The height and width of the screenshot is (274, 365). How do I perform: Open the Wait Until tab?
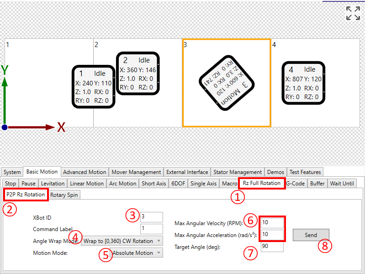click(342, 184)
